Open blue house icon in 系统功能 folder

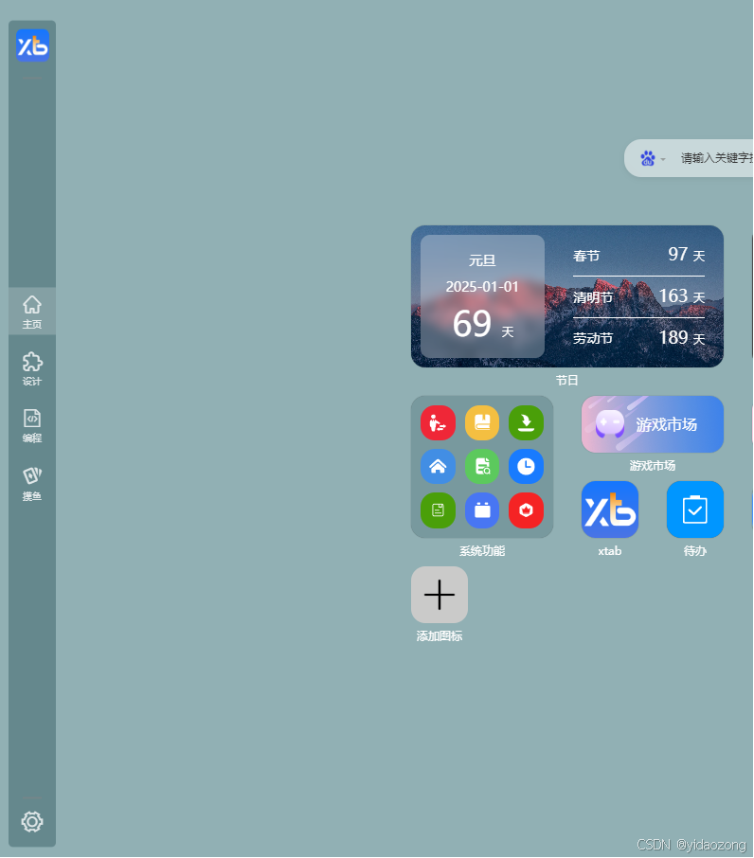438,466
